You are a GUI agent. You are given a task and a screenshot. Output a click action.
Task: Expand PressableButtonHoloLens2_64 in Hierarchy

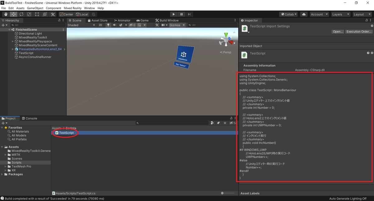(x=13, y=49)
